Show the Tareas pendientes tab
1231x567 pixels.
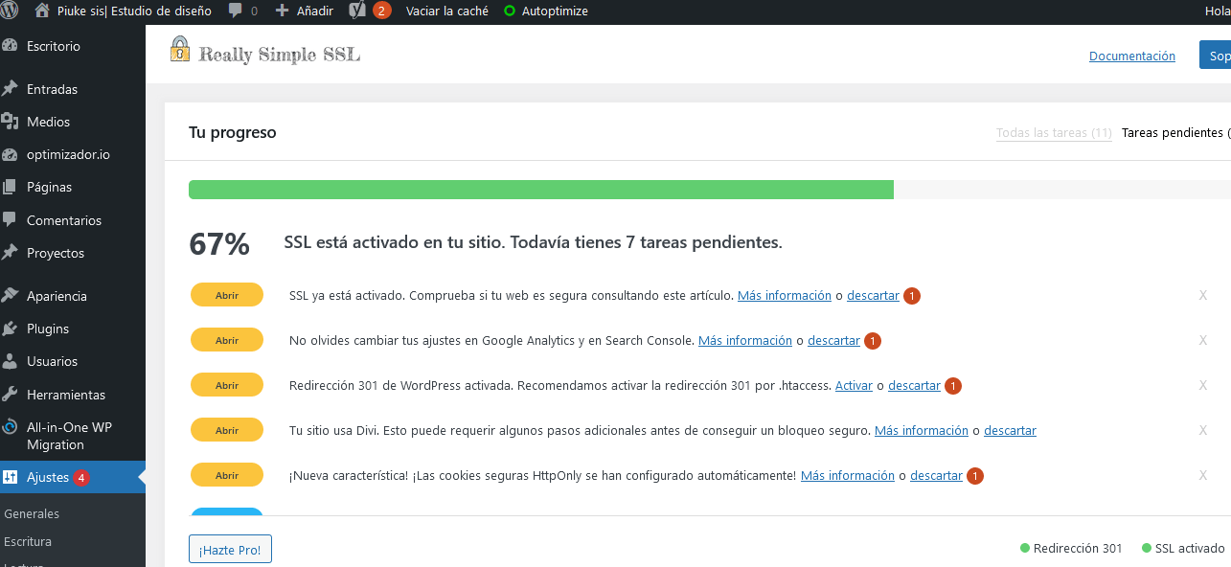point(1175,133)
